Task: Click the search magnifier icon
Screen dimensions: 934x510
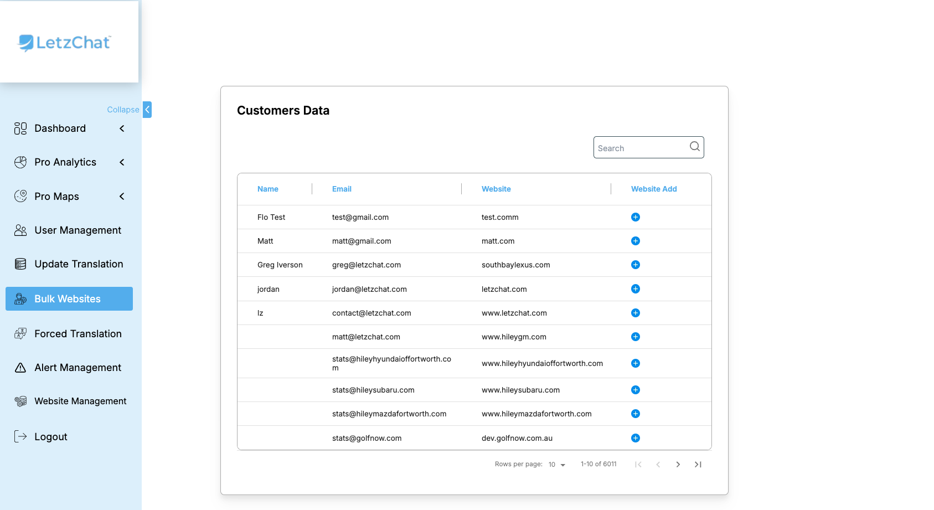Action: pyautogui.click(x=694, y=147)
